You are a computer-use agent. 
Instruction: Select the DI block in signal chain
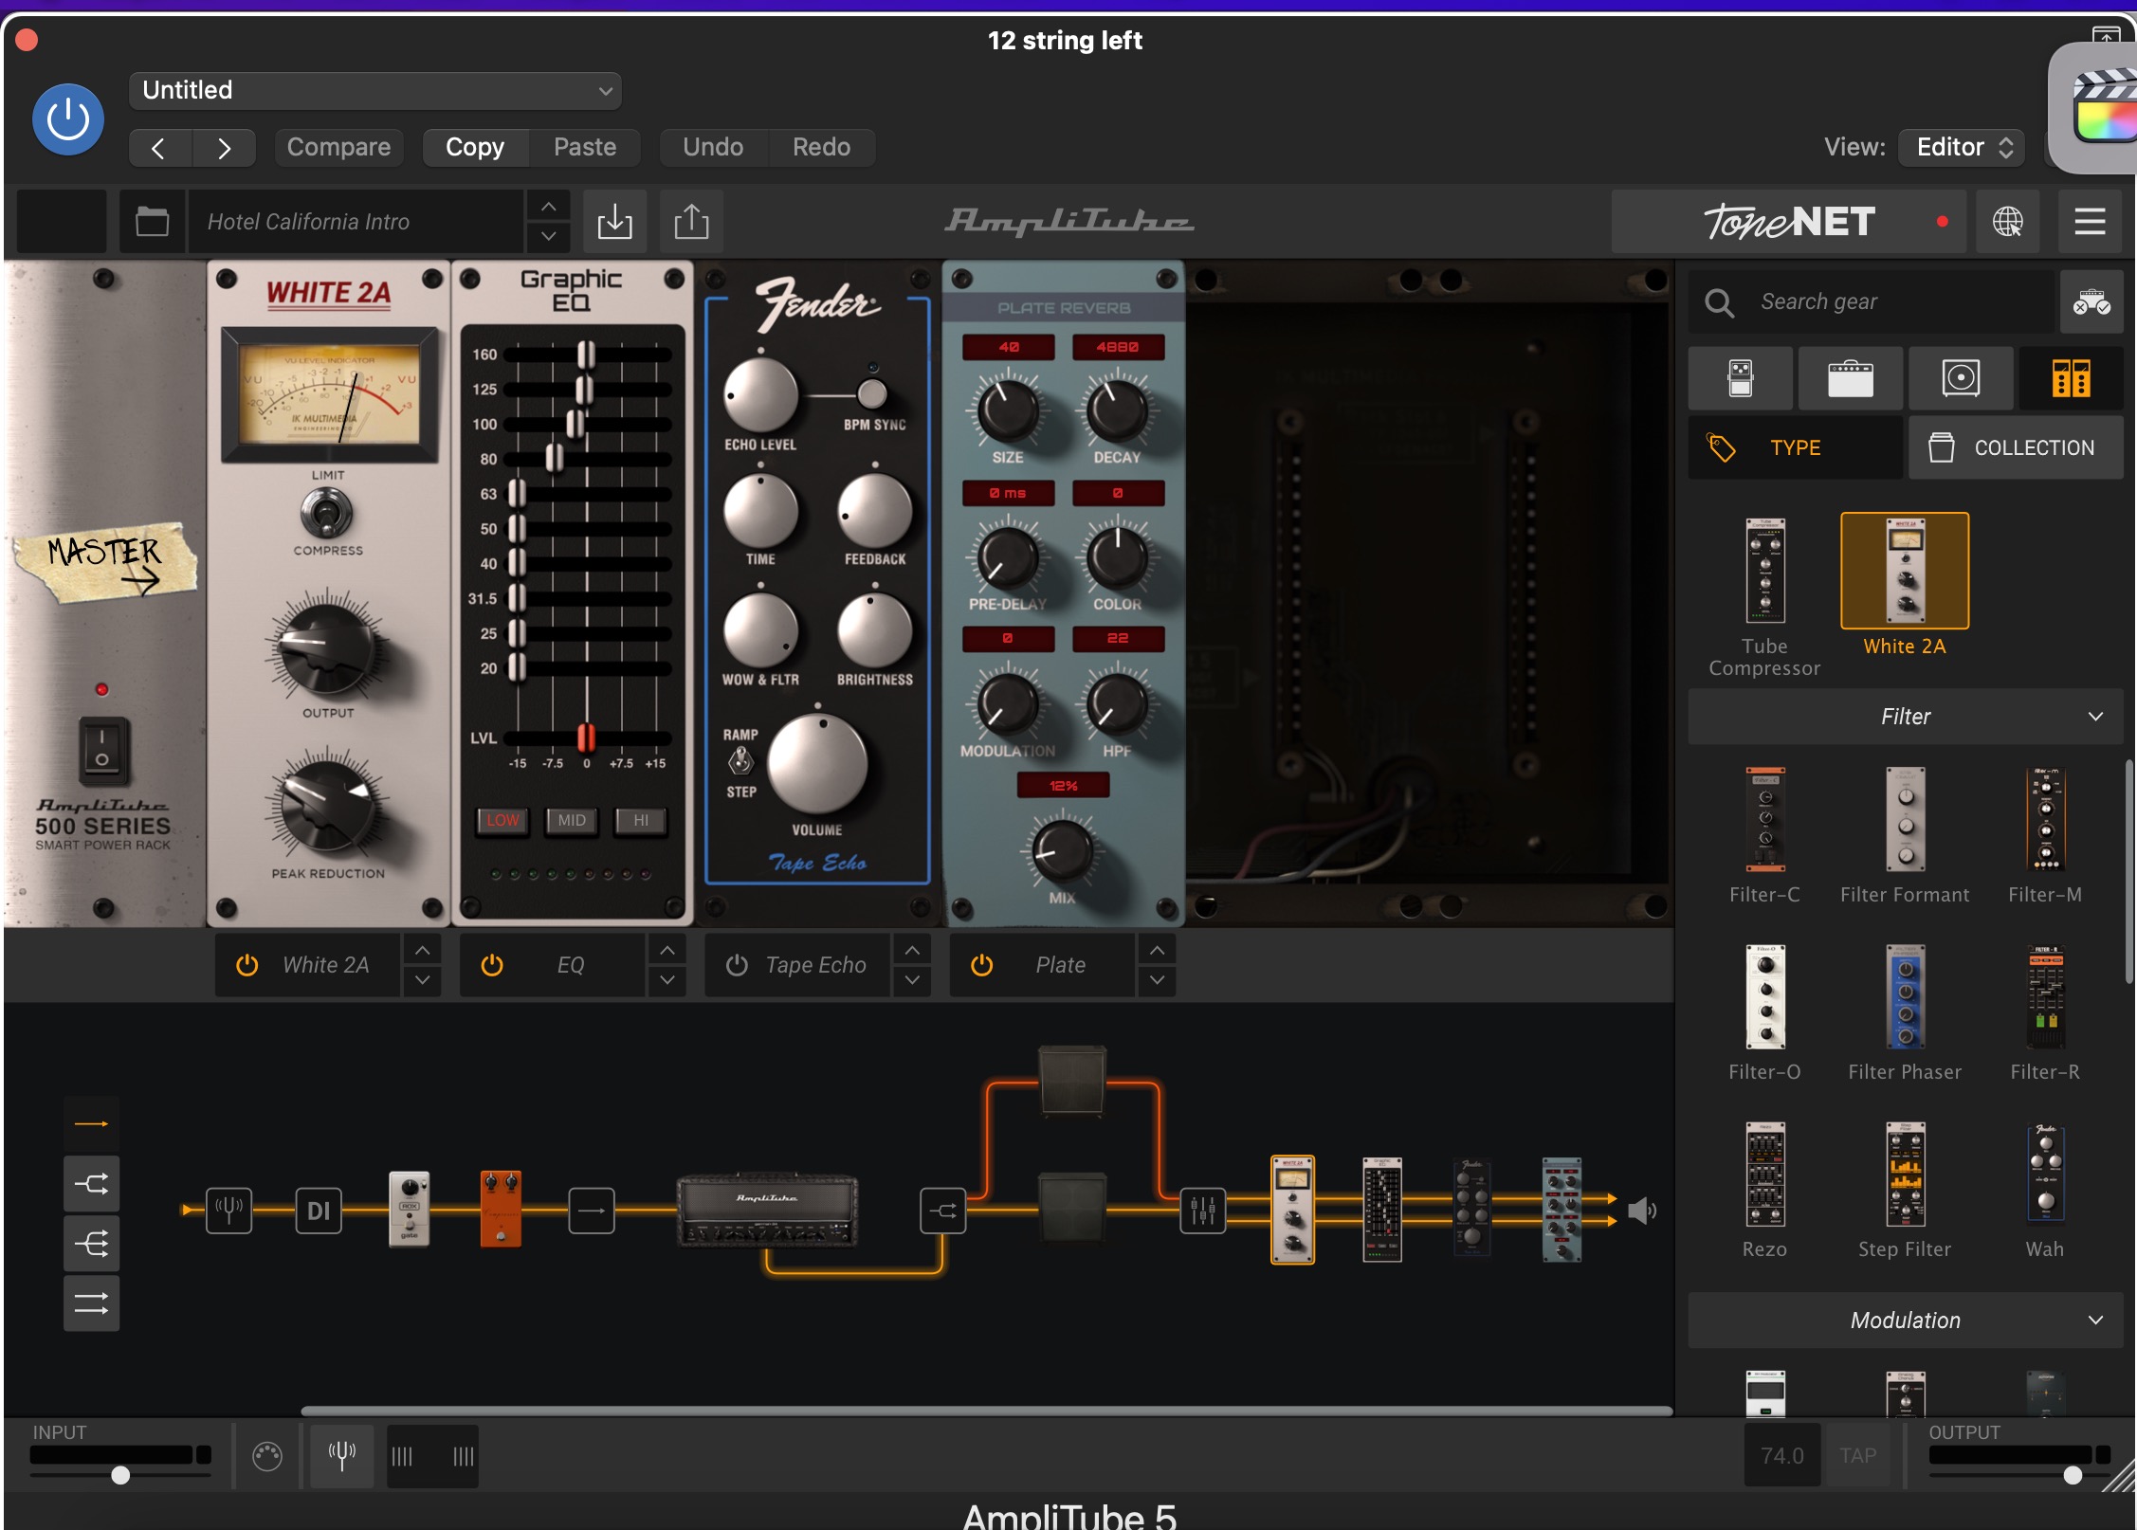point(319,1211)
